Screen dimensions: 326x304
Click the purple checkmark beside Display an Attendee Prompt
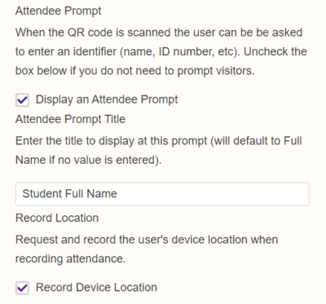point(22,100)
